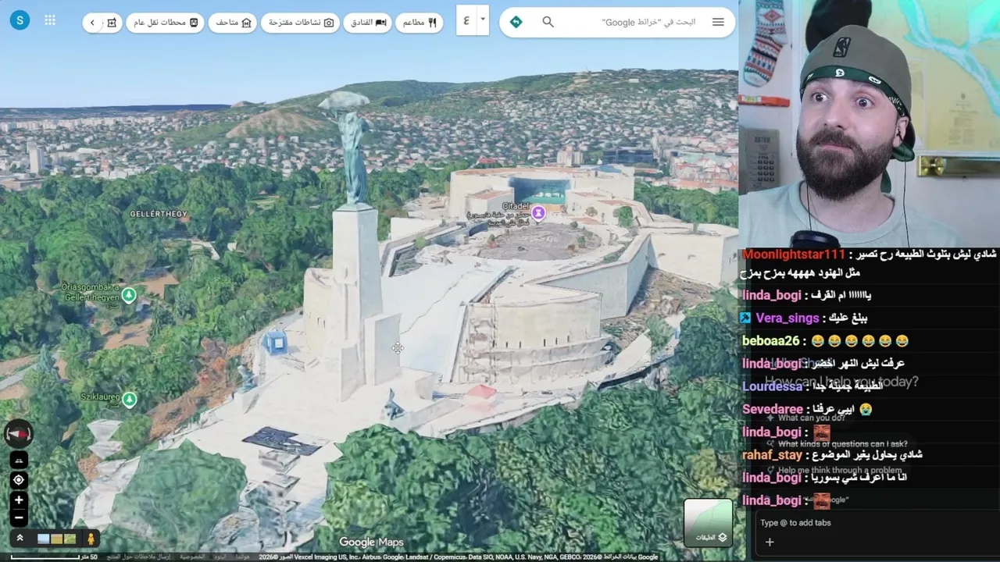Expand the Street View imagery strip
This screenshot has height=562, width=1000.
[x=20, y=539]
